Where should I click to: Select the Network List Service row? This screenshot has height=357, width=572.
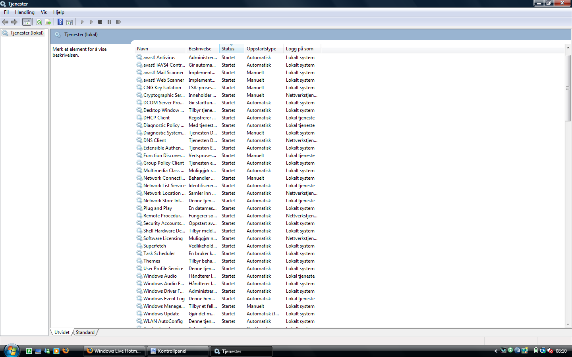(227, 186)
